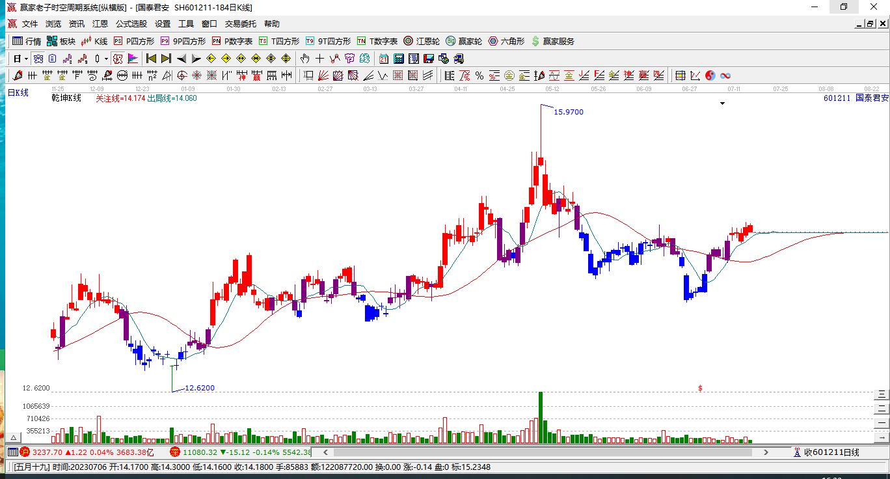The height and width of the screenshot is (479, 890).
Task: Step chart left with black left triangle
Action: click(x=182, y=59)
